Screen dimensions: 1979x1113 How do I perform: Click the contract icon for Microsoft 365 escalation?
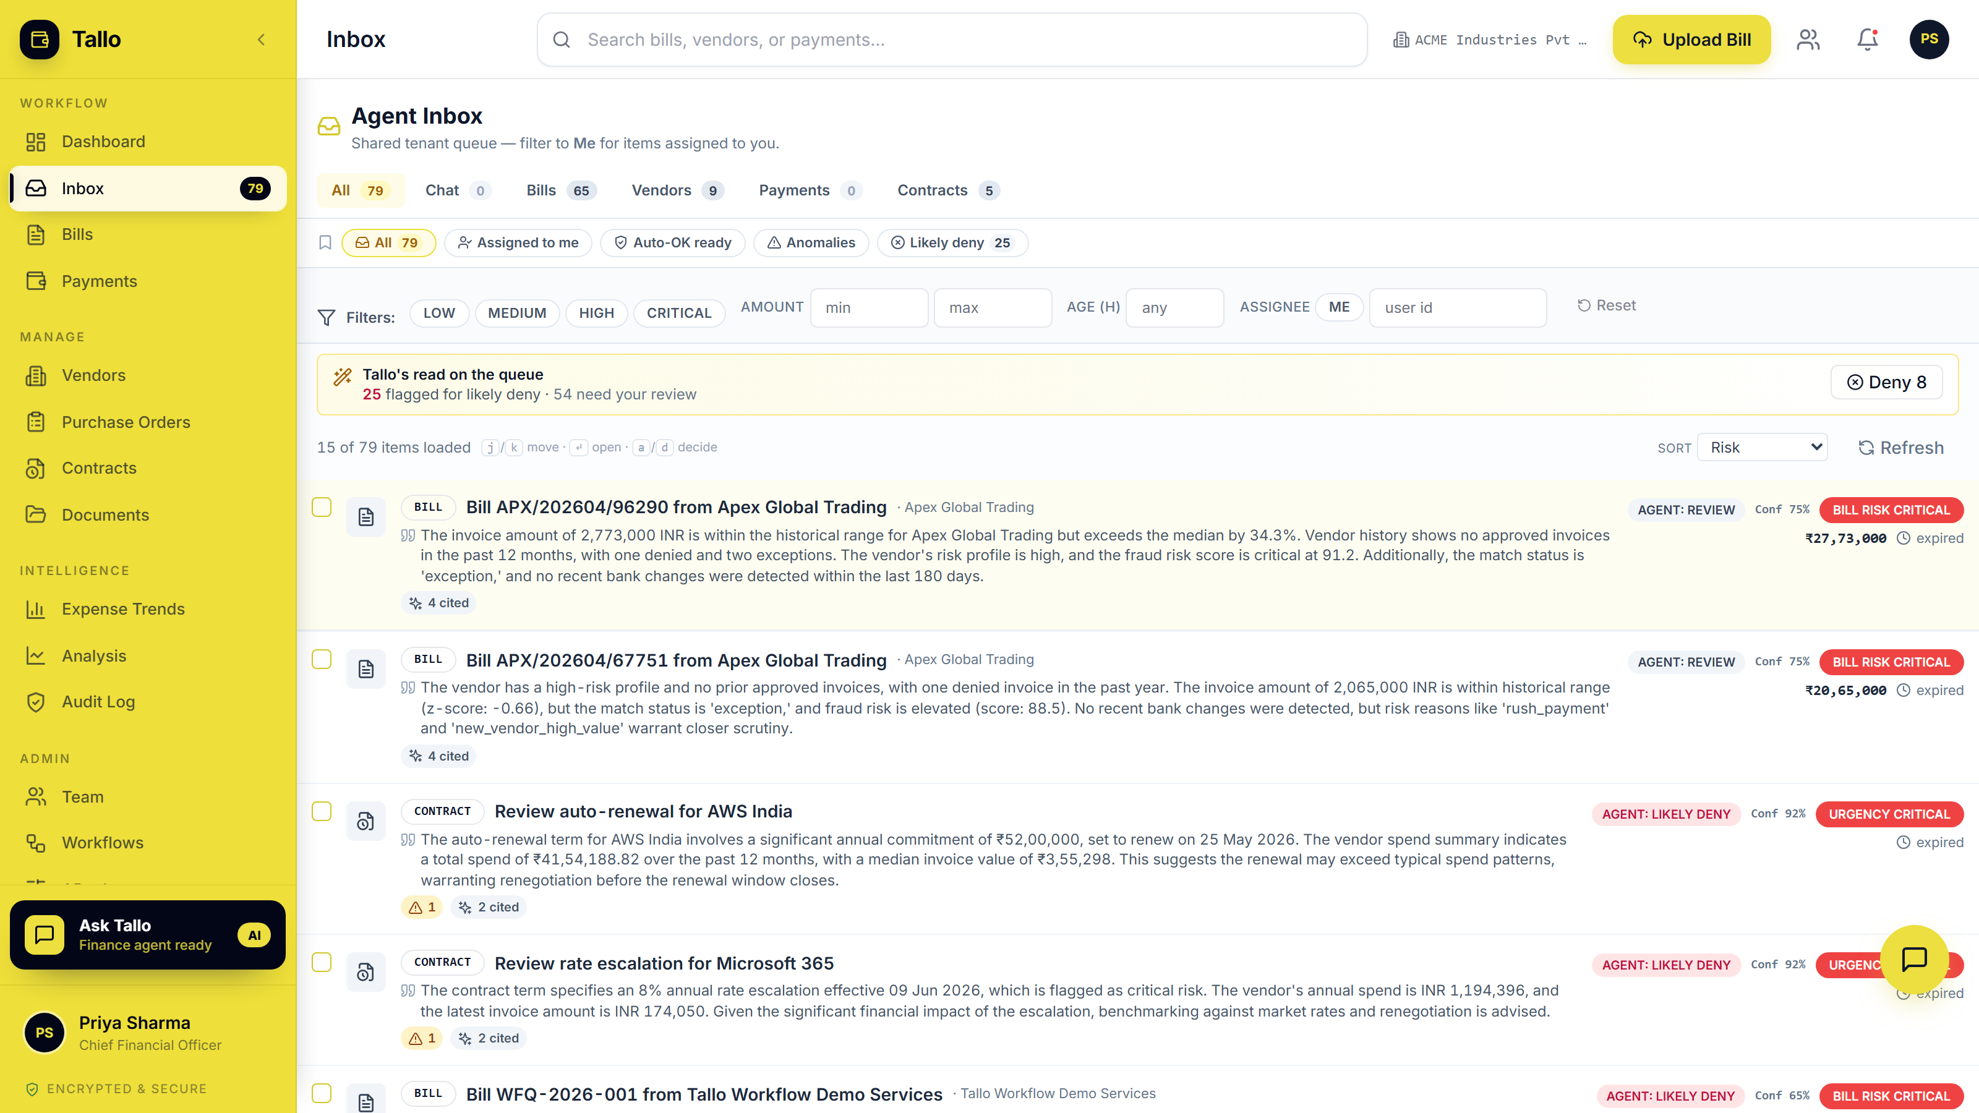pyautogui.click(x=365, y=971)
